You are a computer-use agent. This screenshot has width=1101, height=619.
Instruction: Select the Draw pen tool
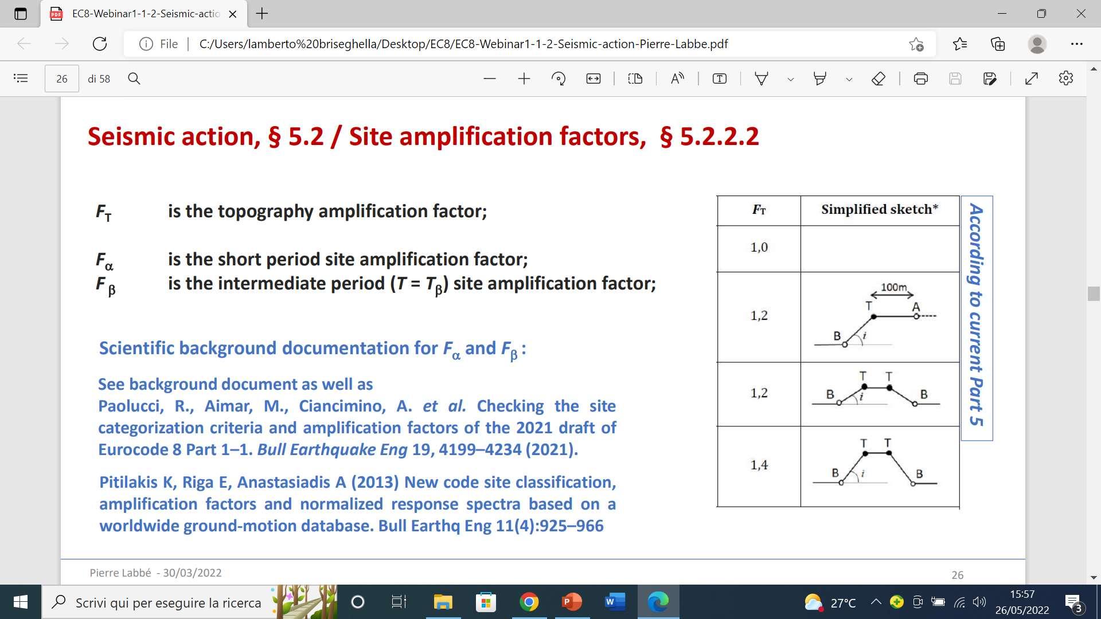[x=761, y=79]
